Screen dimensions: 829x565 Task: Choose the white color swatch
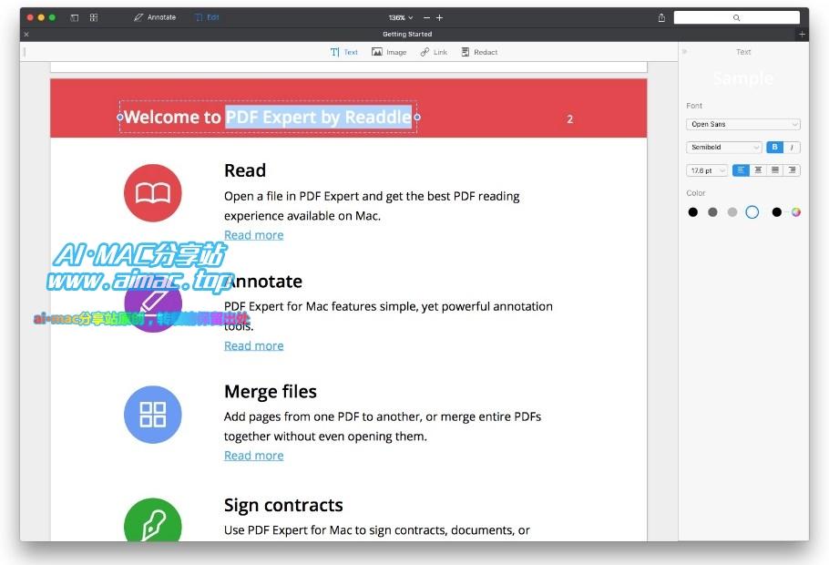(x=752, y=212)
